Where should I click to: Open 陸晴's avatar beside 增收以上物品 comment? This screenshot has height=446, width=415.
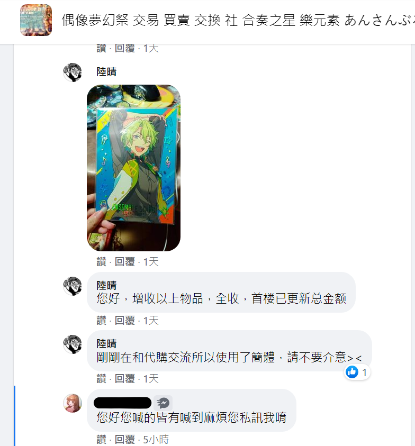tap(73, 286)
